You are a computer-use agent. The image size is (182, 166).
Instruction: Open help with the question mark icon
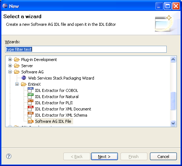(9, 156)
